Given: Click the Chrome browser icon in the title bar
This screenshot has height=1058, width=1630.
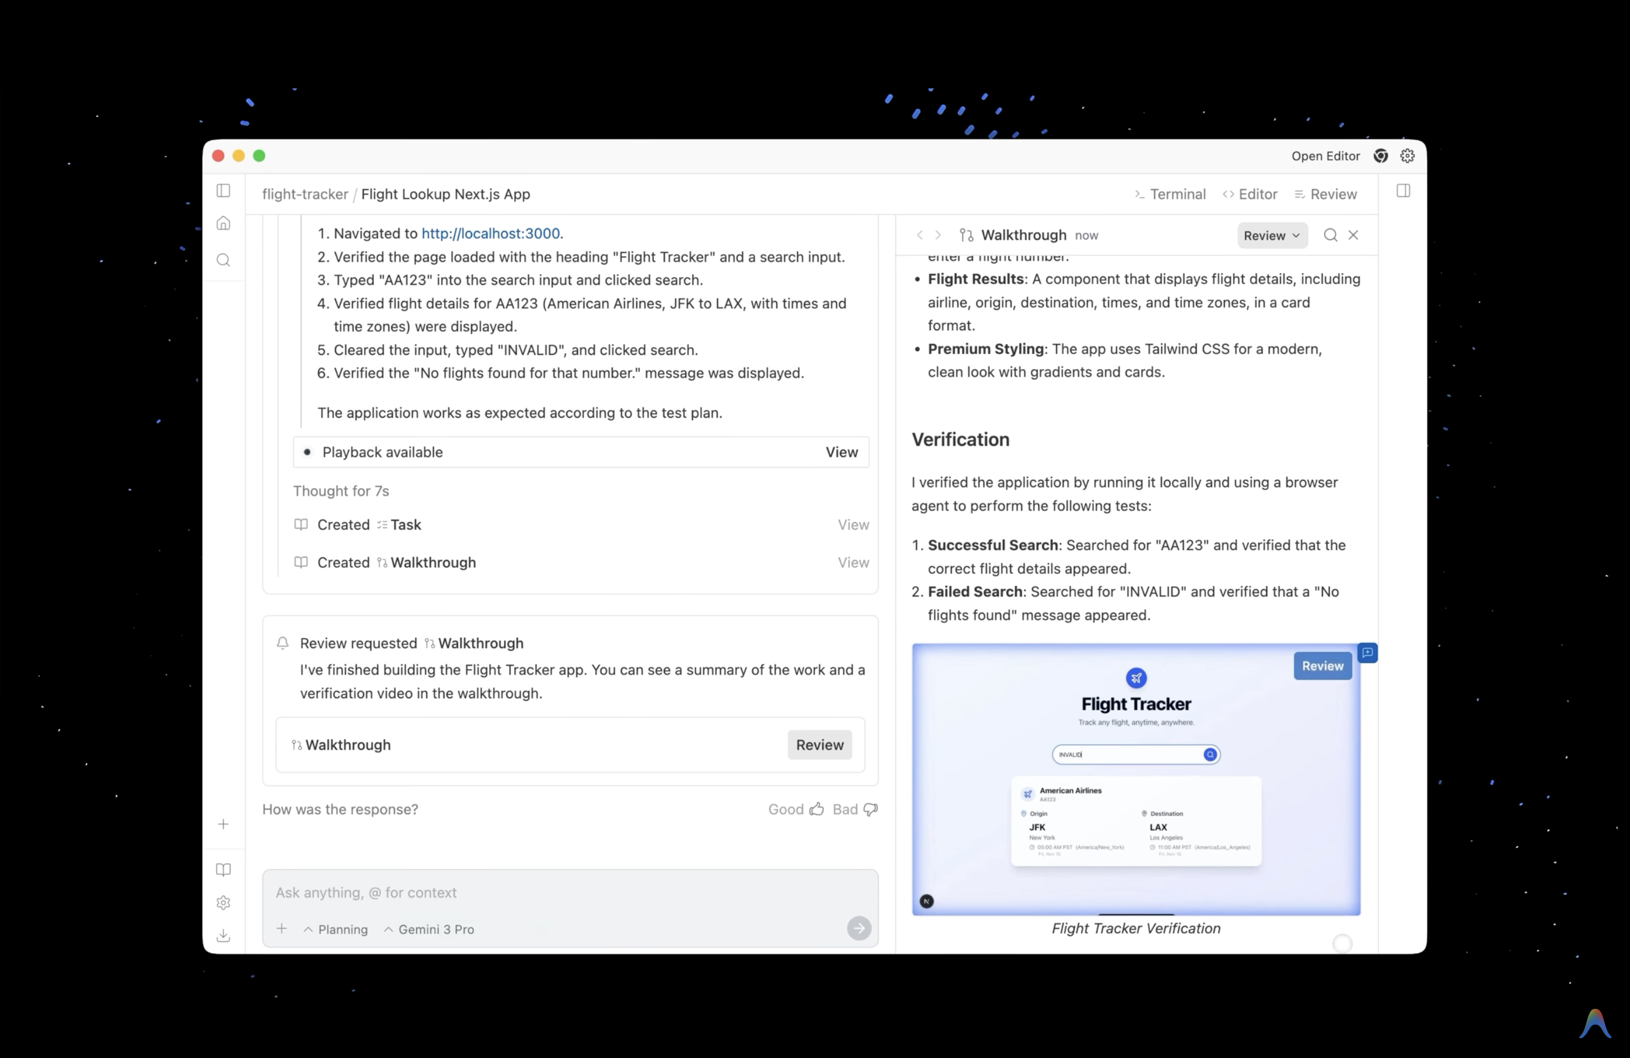Looking at the screenshot, I should coord(1381,156).
